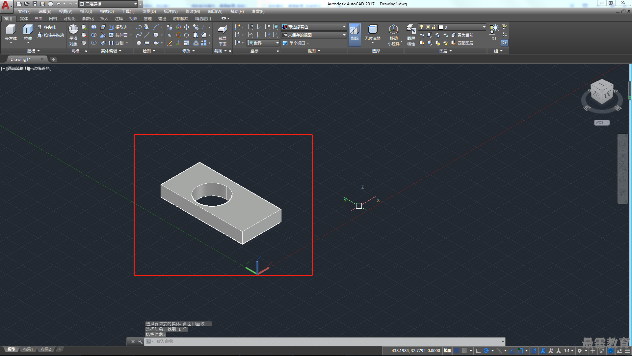
Task: Switch to the 可视化 ribbon tab
Action: tap(69, 19)
